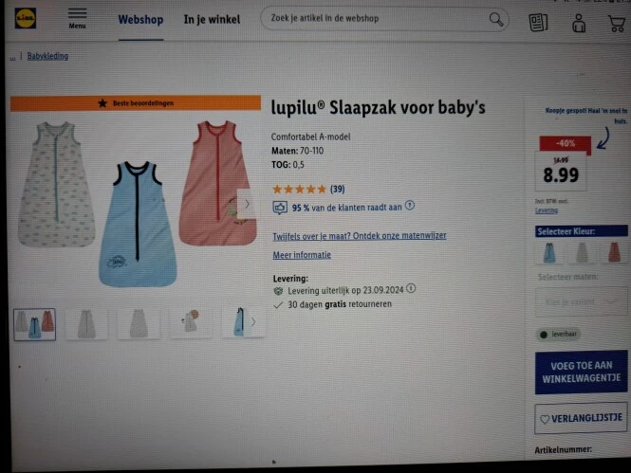Open the size selection dropdown
Image resolution: width=631 pixels, height=473 pixels.
click(581, 301)
